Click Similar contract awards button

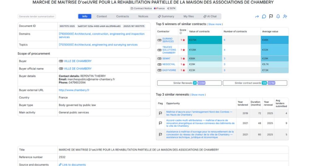pyautogui.click(x=255, y=83)
